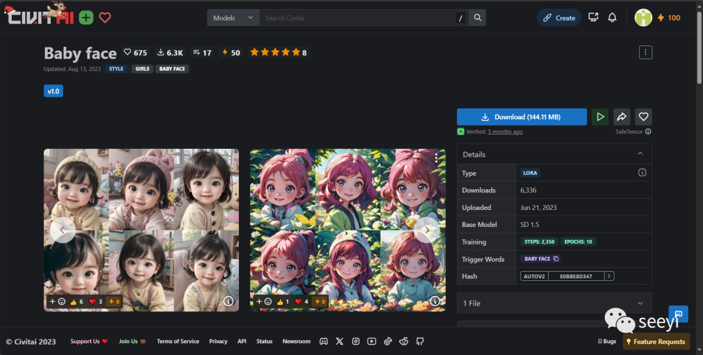The width and height of the screenshot is (703, 355).
Task: Open the Civitai logo home link
Action: (39, 16)
